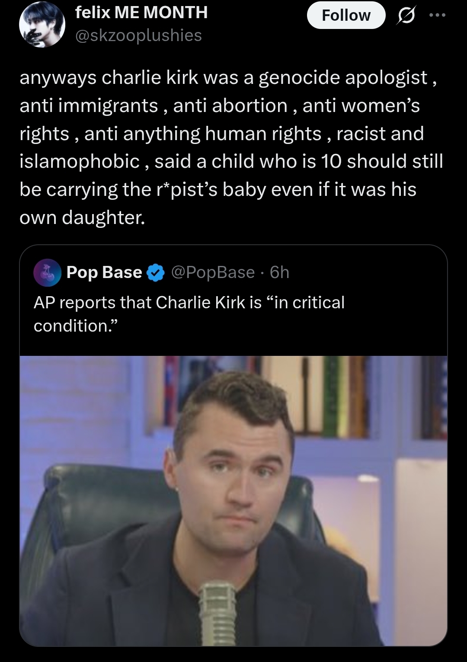The width and height of the screenshot is (467, 662).
Task: Open felix's profile avatar picture
Action: (42, 24)
